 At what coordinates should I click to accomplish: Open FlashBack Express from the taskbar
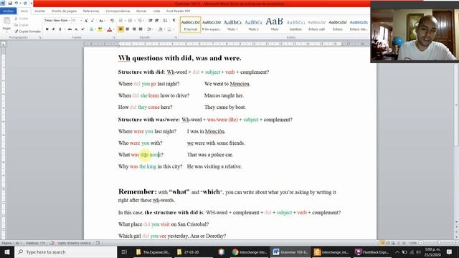[372, 252]
